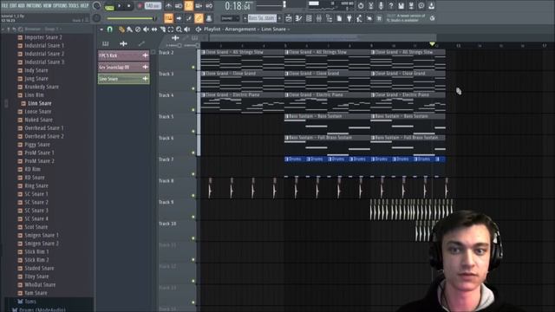Select SC Snare 3 in browser
555x312 pixels.
point(36,211)
